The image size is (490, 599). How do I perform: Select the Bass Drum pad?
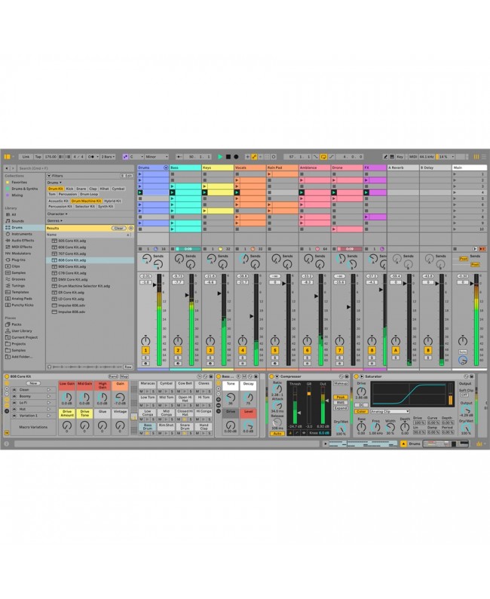click(x=147, y=426)
